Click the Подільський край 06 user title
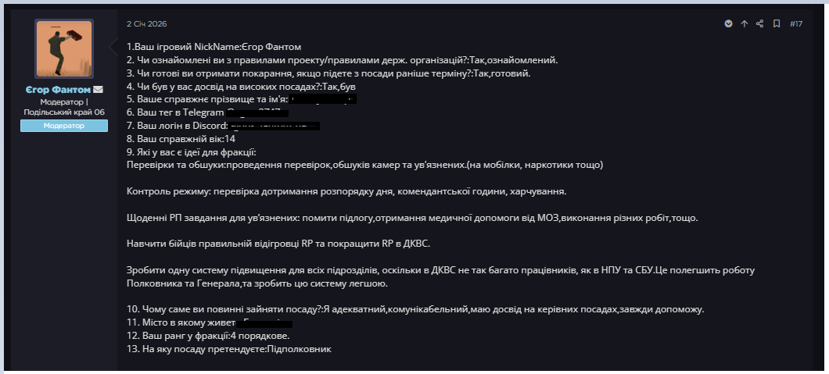The image size is (829, 374). point(64,112)
